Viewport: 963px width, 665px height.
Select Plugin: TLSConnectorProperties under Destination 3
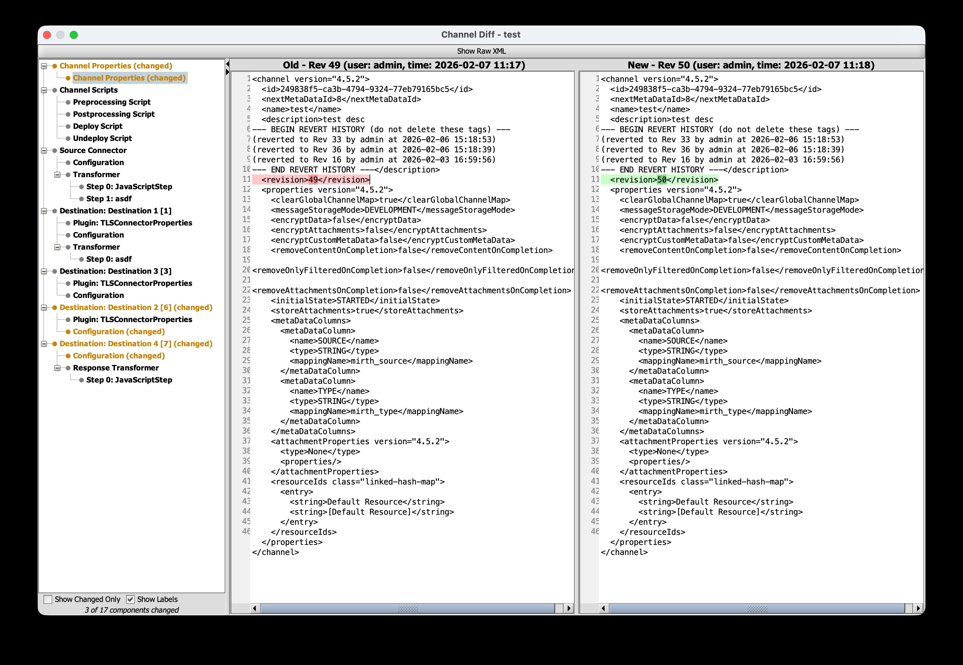coord(132,283)
